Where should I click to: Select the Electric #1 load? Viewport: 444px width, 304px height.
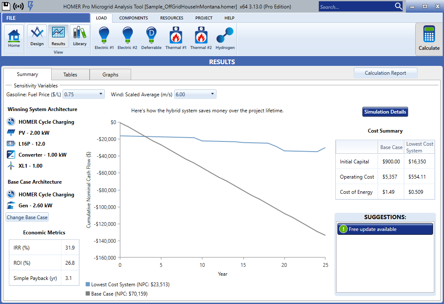point(104,38)
